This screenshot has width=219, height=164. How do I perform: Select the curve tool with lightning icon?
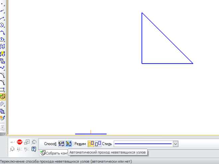[2, 54]
